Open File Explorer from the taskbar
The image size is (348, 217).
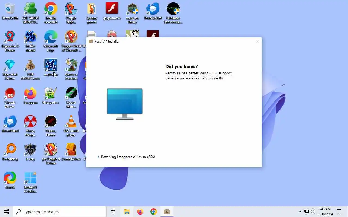[127, 212]
